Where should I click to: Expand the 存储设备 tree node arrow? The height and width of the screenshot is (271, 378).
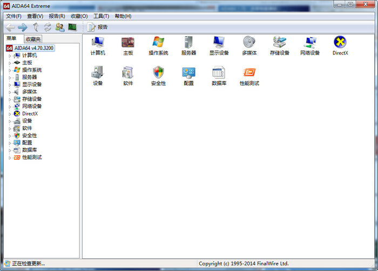(10, 99)
